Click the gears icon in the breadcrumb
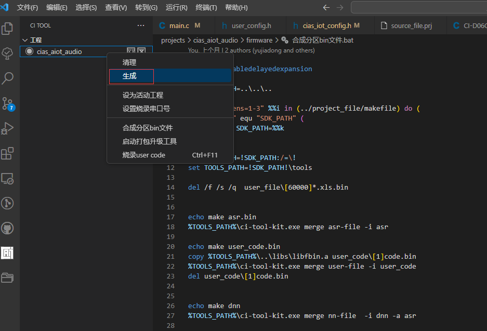Image resolution: width=487 pixels, height=331 pixels. click(284, 40)
